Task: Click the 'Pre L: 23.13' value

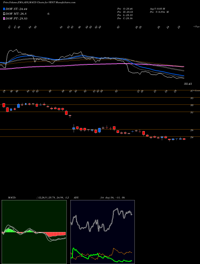Action: tap(125, 15)
